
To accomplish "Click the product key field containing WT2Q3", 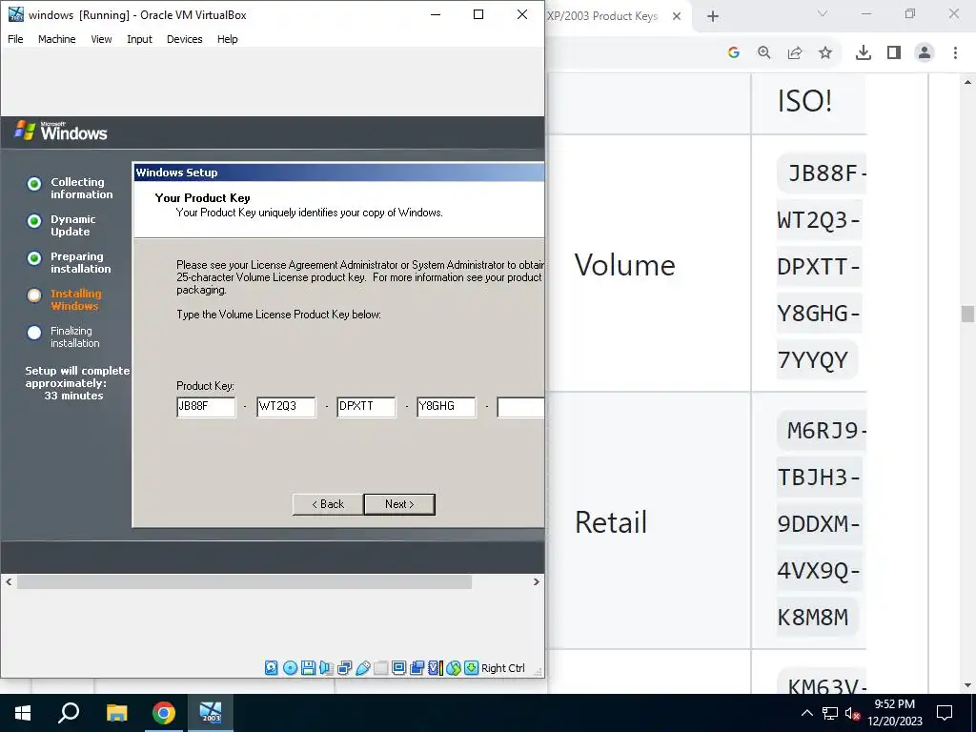I will 286,406.
